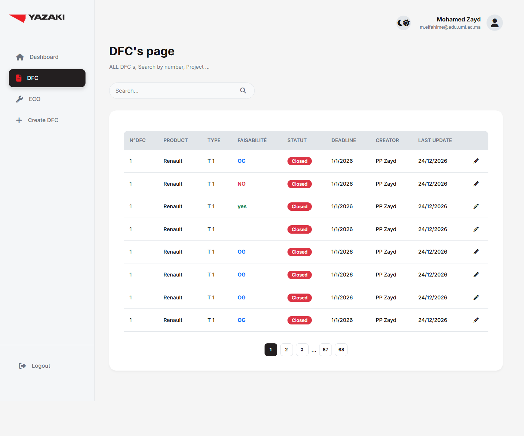Screen dimensions: 524x436
Task: Go to pagination page 68
Action: 341,350
